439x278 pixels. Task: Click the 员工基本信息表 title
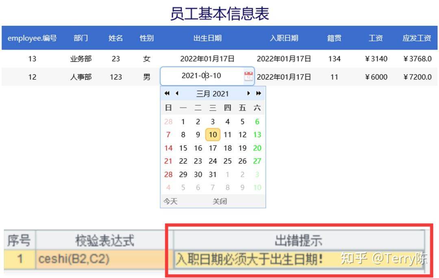220,14
